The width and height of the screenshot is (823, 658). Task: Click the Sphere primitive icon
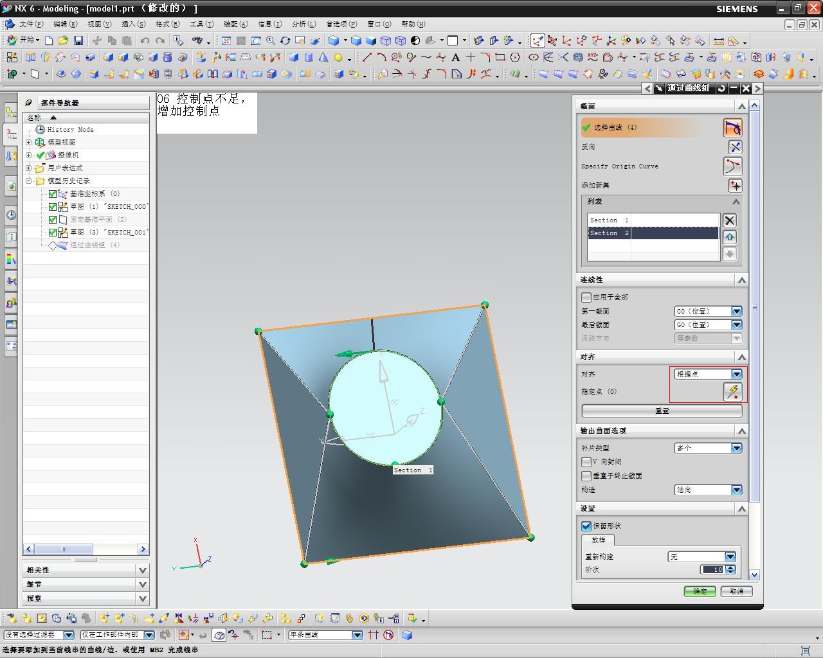coord(338,57)
